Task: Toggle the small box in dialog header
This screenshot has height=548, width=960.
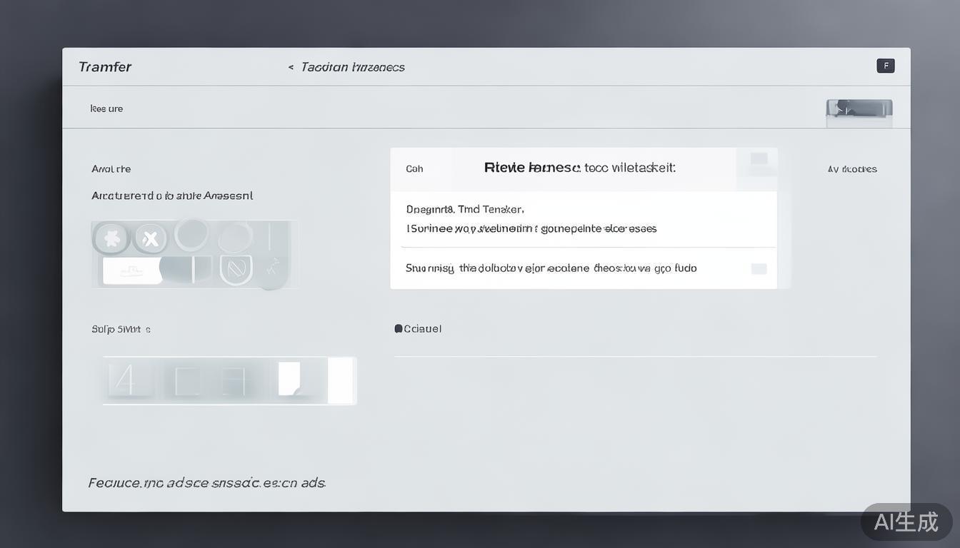Action: [759, 158]
